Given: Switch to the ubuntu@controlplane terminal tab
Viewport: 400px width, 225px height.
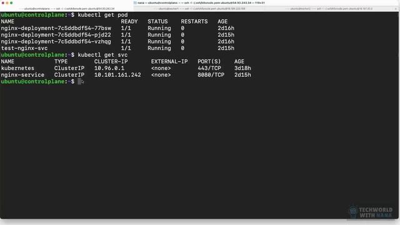Looking at the screenshot, I should coord(67,9).
